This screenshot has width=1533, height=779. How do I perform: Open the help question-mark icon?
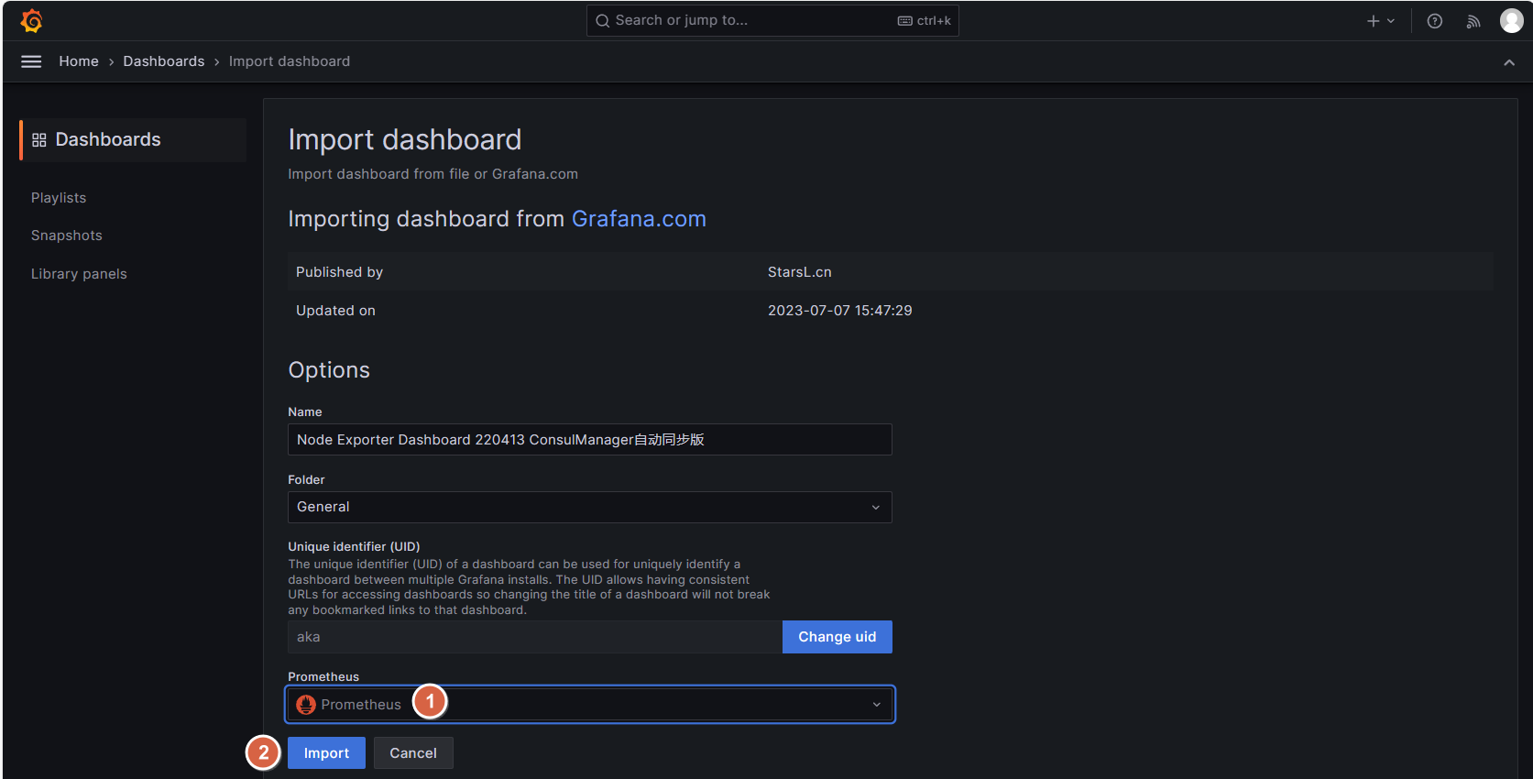point(1435,21)
